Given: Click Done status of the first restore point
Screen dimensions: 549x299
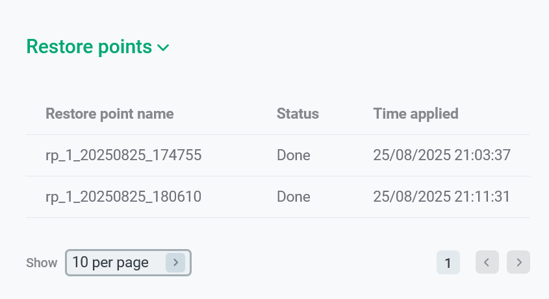Looking at the screenshot, I should pos(294,155).
